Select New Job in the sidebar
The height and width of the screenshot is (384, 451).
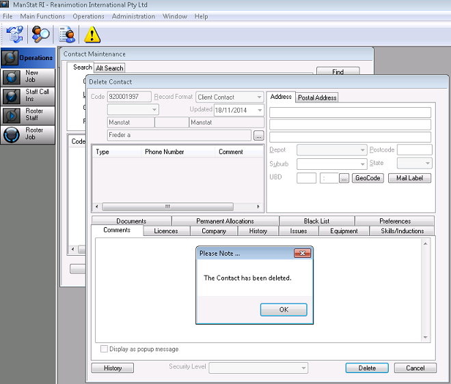pyautogui.click(x=28, y=76)
